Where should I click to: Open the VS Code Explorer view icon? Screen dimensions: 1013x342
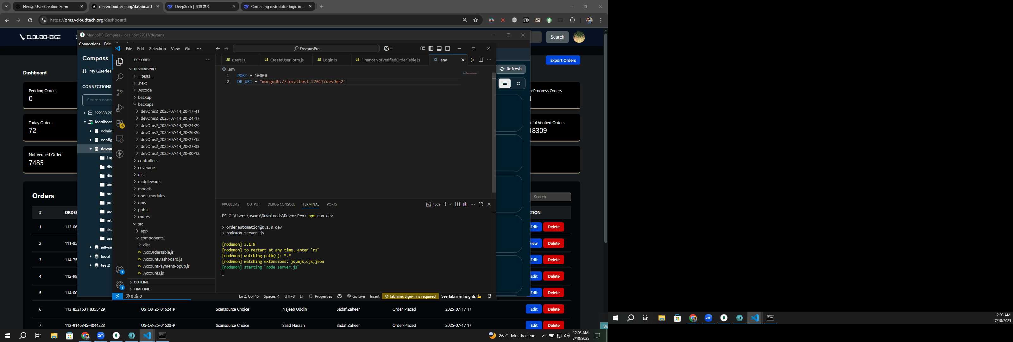point(120,62)
